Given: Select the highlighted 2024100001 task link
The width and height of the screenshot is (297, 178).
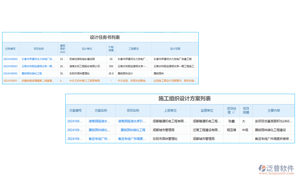Looking at the screenshot, I should coord(10,80).
